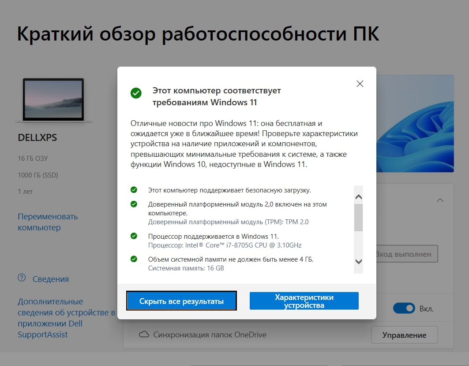This screenshot has width=469, height=366.
Task: Click the Вход выполнен button
Action: pos(406,254)
